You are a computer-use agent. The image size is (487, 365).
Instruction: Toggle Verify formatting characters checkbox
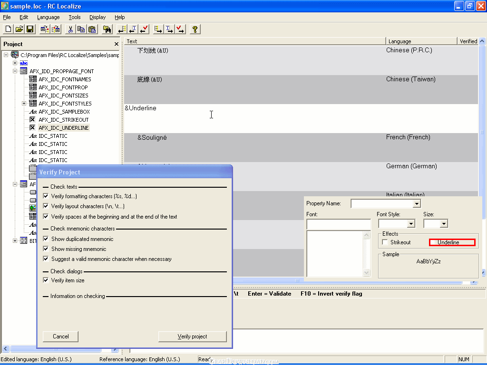click(46, 196)
